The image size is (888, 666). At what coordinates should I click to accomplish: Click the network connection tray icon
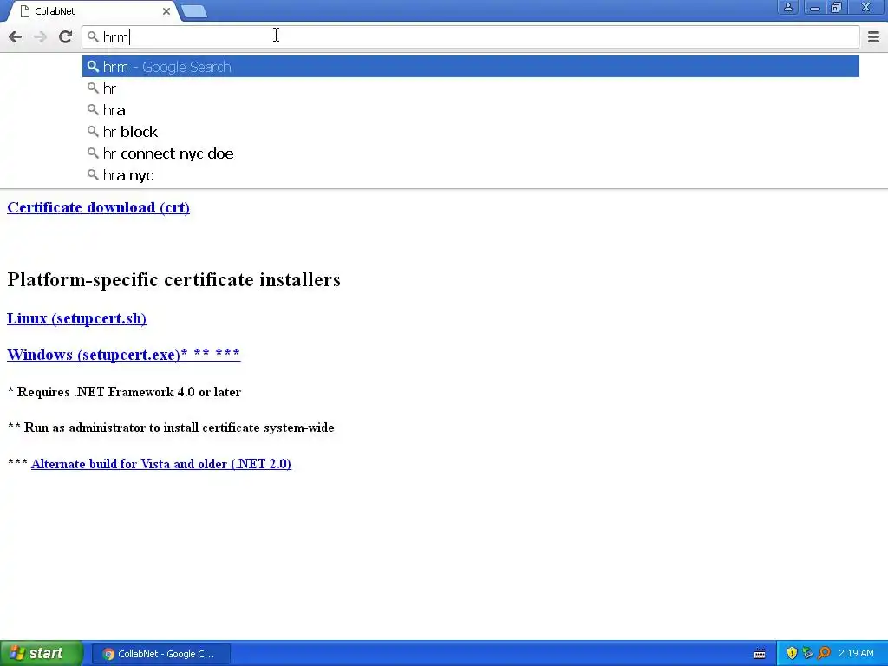[807, 654]
